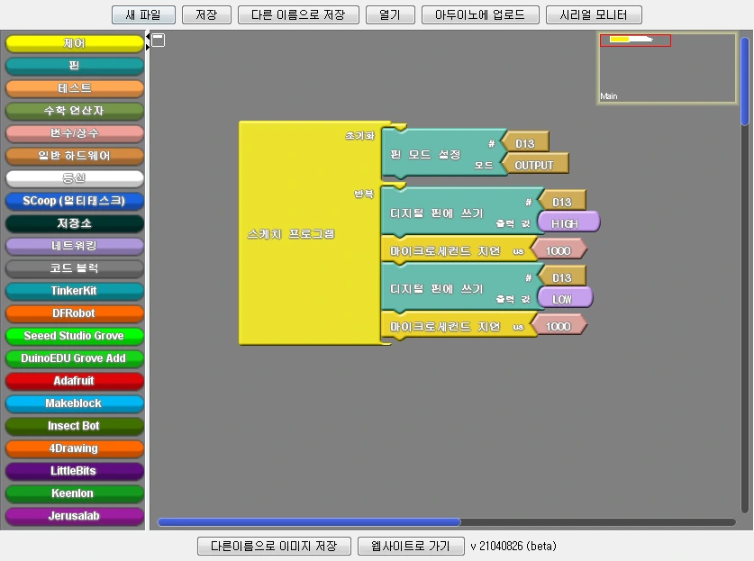Screen dimensions: 754x561
Task: Select the Seeed Studio Grove category
Action: (74, 336)
